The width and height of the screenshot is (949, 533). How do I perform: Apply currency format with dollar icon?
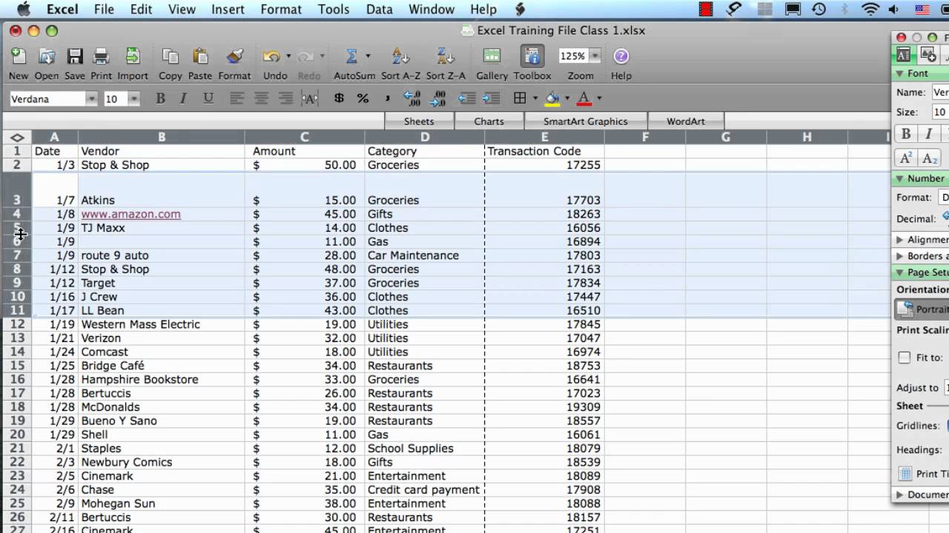(x=339, y=98)
